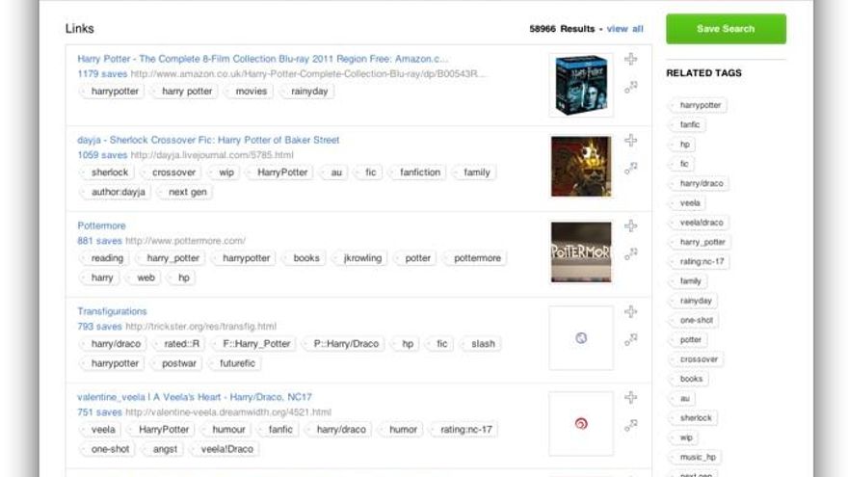Click the share icon for Harry Potter Blu-ray link

point(630,87)
